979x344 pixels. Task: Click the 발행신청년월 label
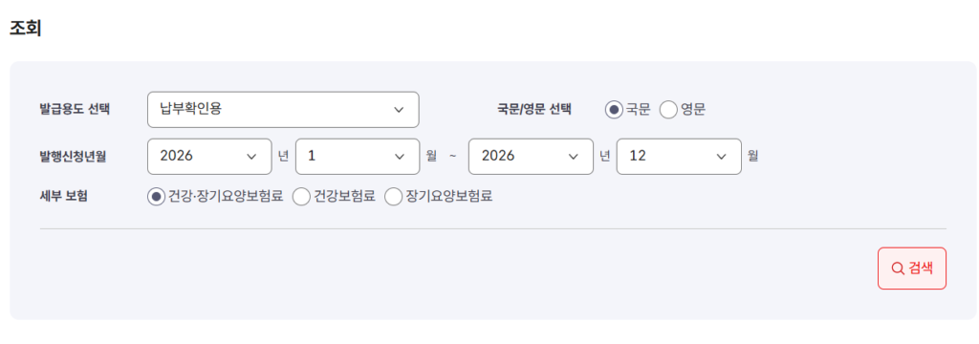(73, 156)
